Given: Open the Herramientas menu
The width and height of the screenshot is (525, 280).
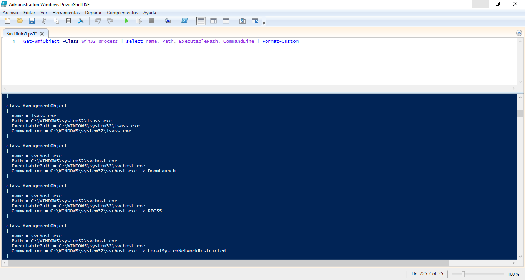Looking at the screenshot, I should (66, 12).
